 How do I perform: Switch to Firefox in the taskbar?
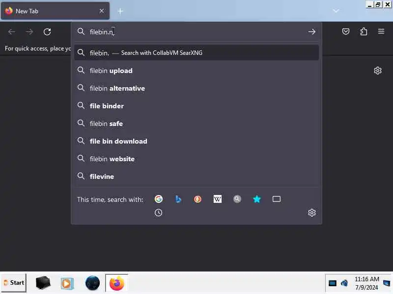click(117, 283)
